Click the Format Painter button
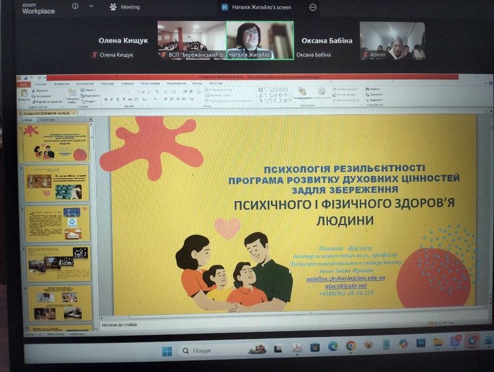Image resolution: width=494 pixels, height=372 pixels. [47, 102]
